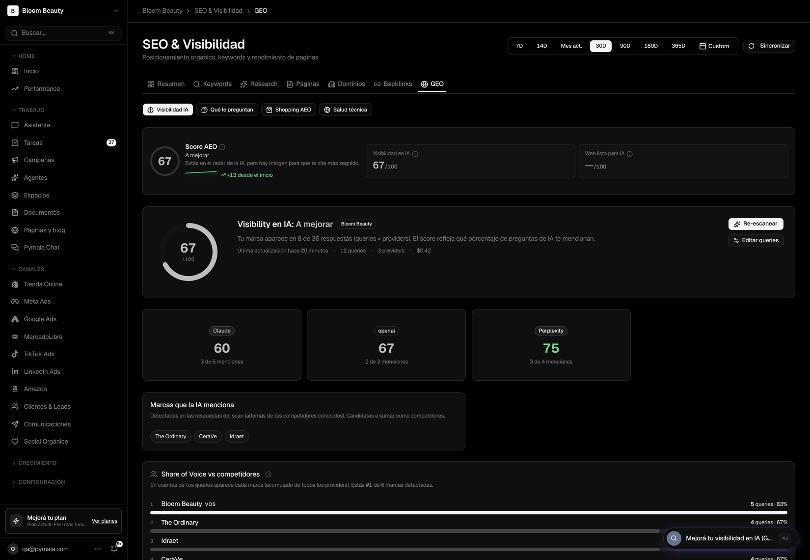Click the Bloom Beauty share bar
The height and width of the screenshot is (560, 810).
click(x=469, y=513)
